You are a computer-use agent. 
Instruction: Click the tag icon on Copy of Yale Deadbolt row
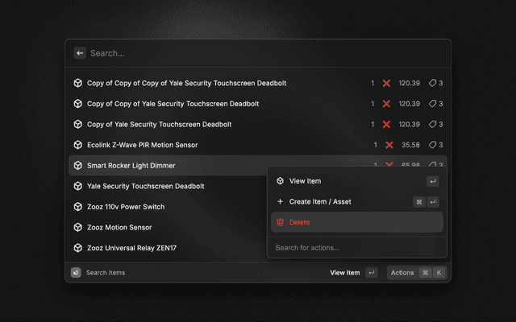coord(433,124)
